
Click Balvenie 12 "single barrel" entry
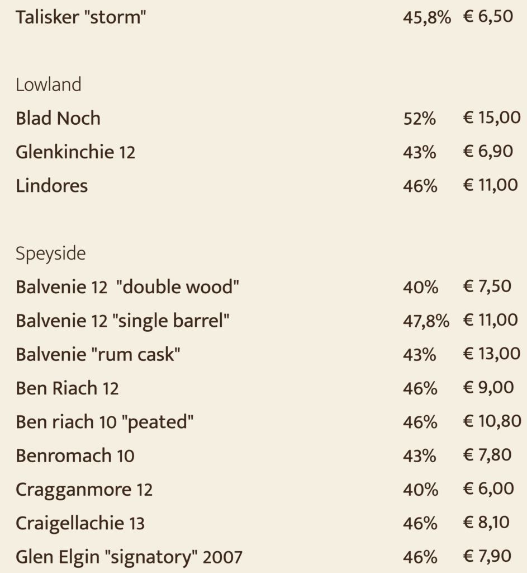coord(122,321)
